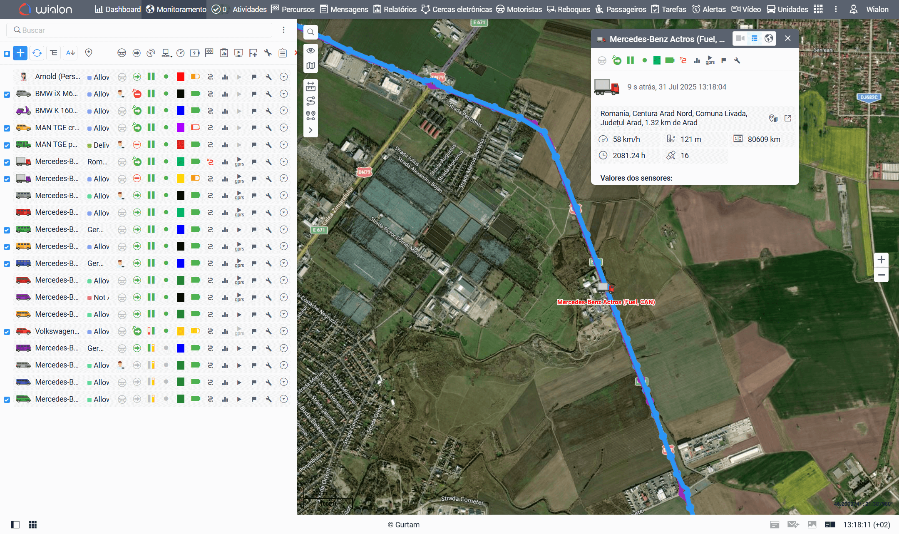This screenshot has width=899, height=534.
Task: Open wrench properties for Arnold unit
Action: (269, 77)
